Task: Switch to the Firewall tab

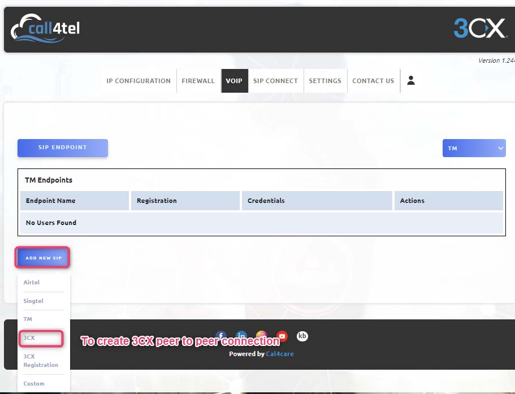Action: [198, 81]
